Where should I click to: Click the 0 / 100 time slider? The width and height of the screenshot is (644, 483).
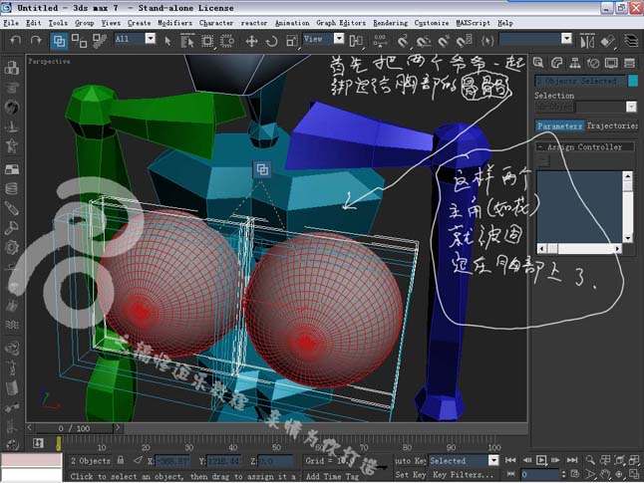pyautogui.click(x=74, y=428)
